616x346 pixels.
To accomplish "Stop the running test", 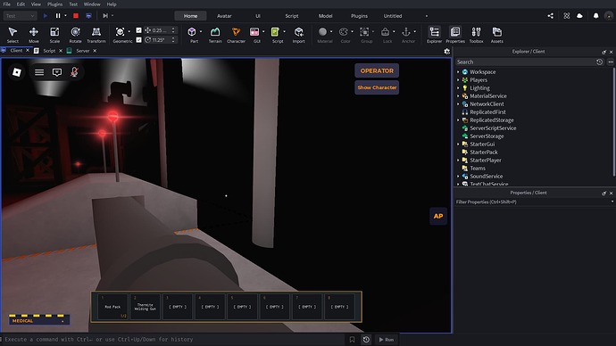I will 76,16.
